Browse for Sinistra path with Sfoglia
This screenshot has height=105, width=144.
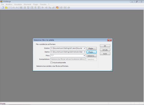coord(92,48)
